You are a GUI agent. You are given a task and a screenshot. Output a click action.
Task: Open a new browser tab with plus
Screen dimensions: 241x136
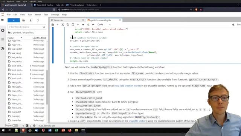[x=101, y=5]
